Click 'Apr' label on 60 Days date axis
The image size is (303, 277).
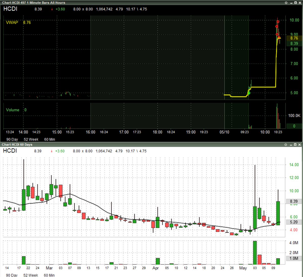point(156,268)
